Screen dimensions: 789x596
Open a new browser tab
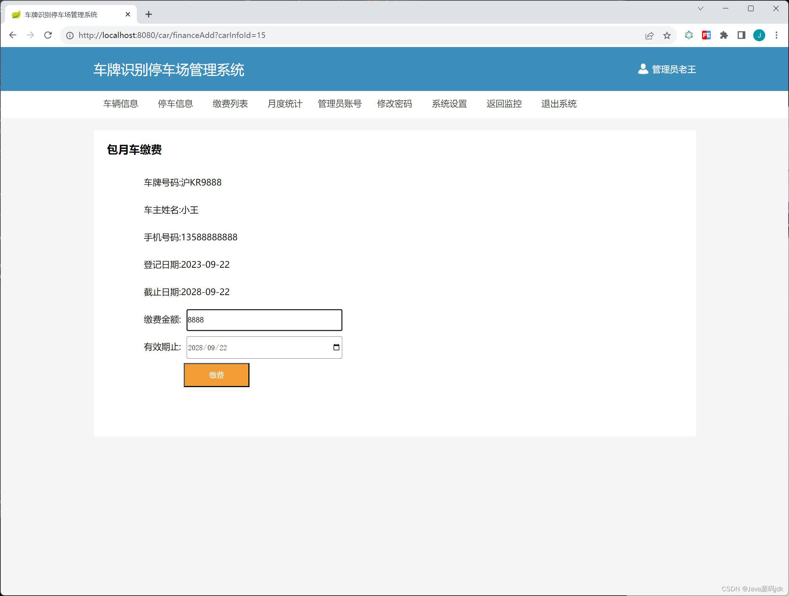148,14
